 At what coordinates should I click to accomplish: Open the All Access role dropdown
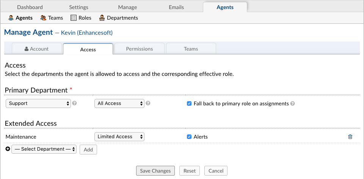(119, 103)
